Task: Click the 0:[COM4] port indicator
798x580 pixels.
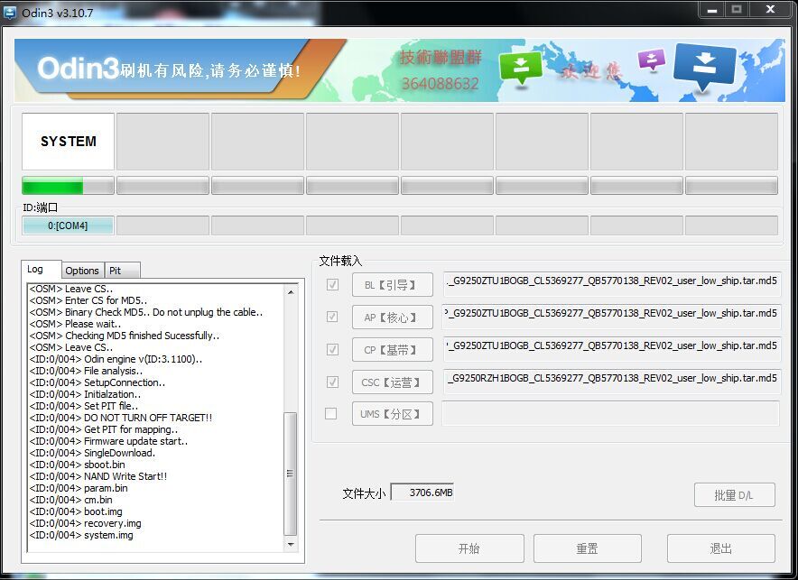Action: [x=68, y=226]
